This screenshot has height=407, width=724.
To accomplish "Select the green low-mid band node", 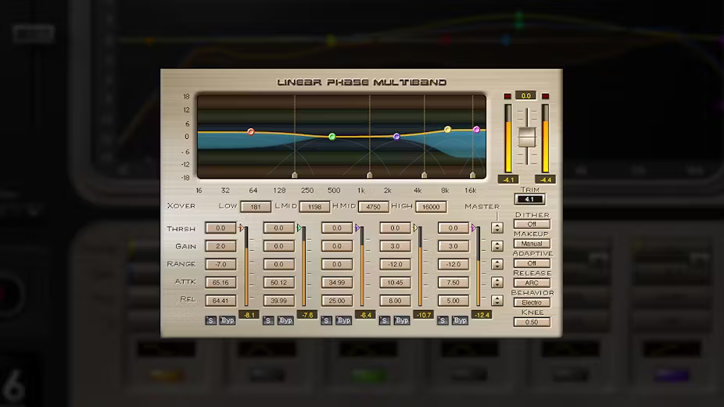I will [332, 137].
